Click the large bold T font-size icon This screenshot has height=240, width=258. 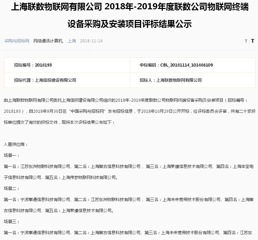click(252, 41)
